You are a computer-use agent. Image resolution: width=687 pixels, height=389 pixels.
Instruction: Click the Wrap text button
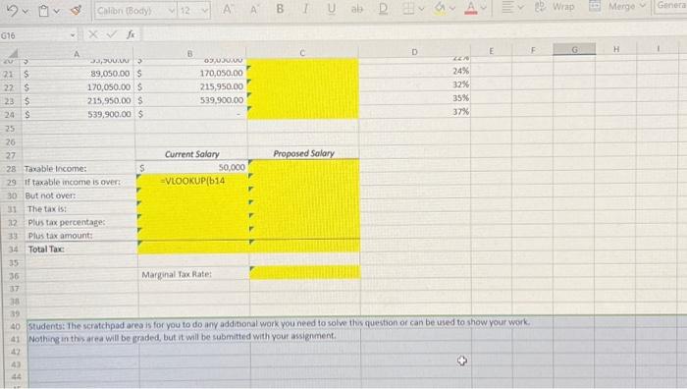coord(555,7)
